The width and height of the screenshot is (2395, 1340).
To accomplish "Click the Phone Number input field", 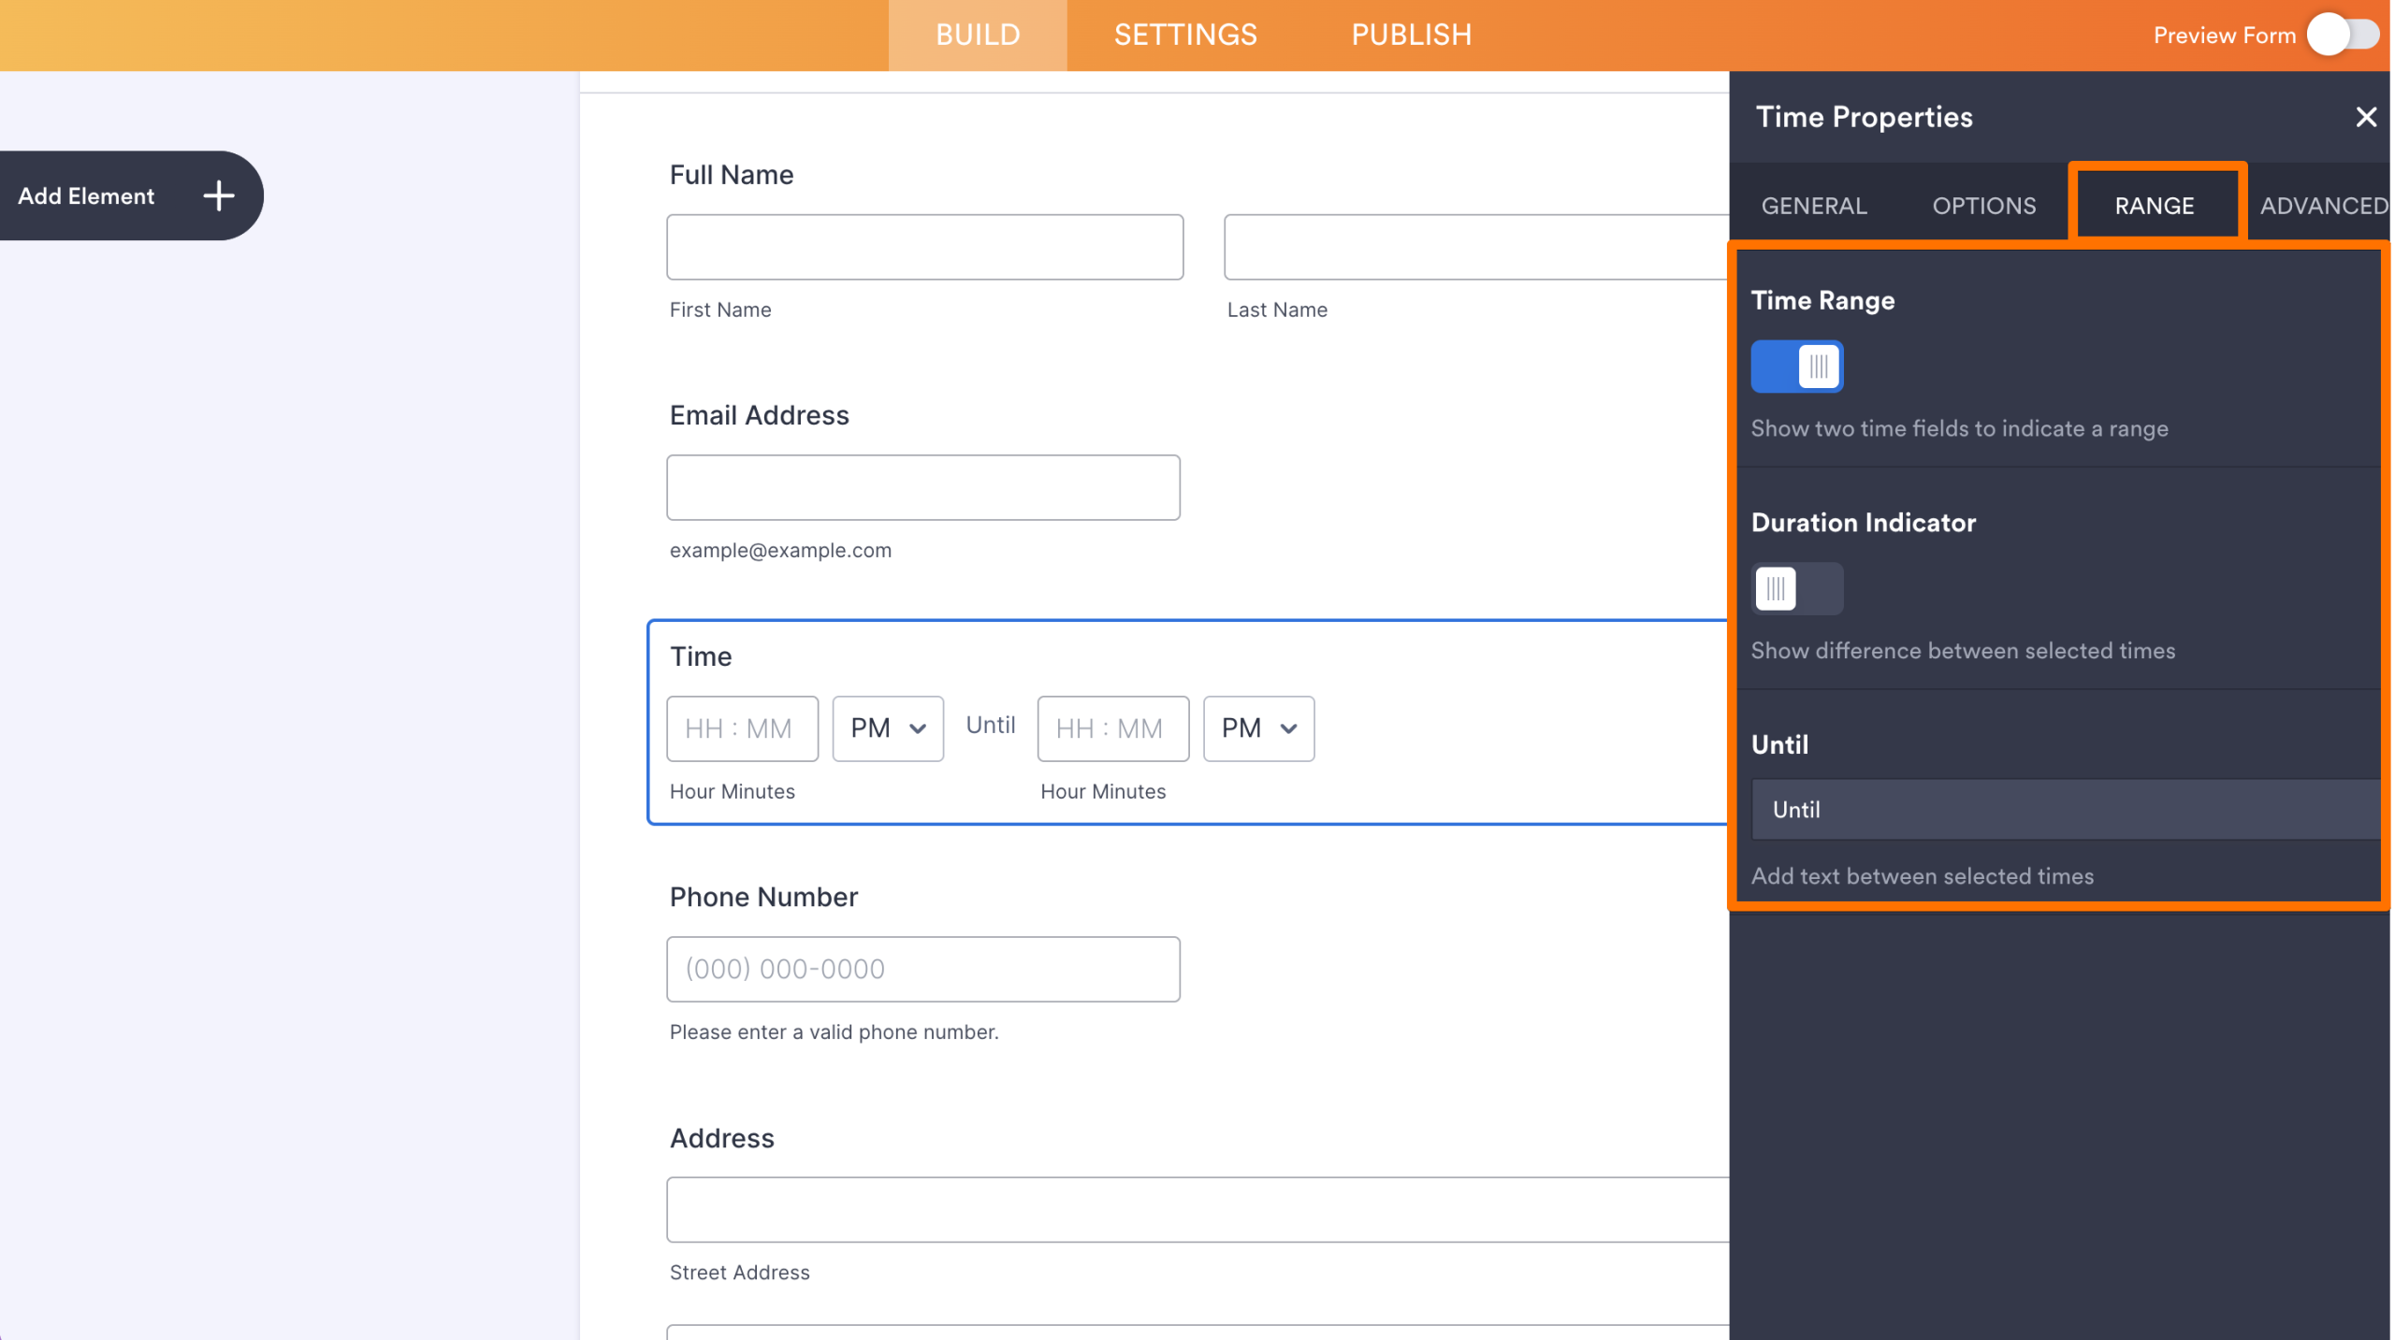I will pyautogui.click(x=922, y=969).
